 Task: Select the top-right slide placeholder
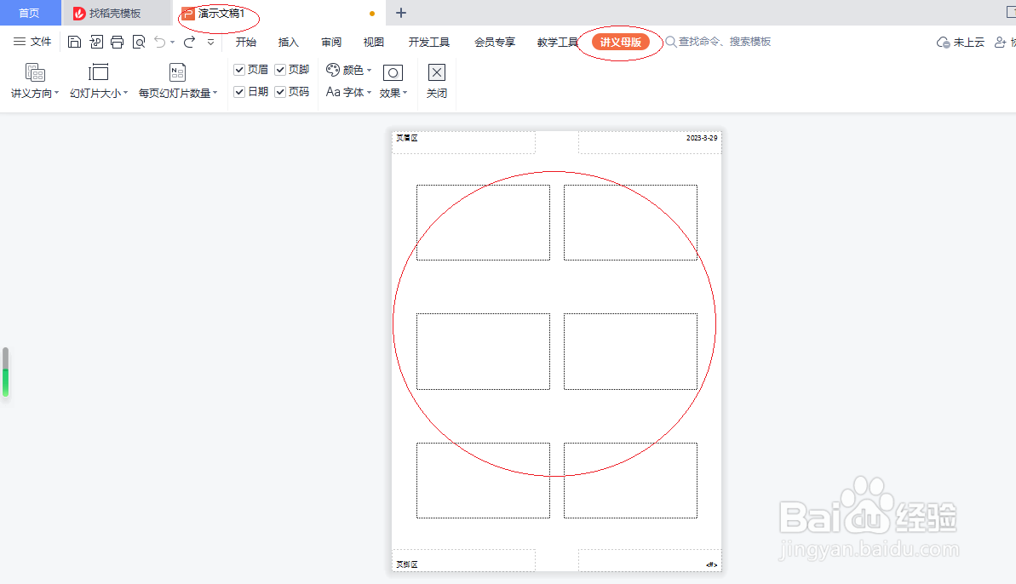click(630, 223)
